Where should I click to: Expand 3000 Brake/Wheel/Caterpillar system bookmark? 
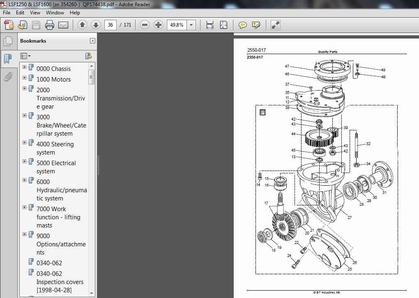pos(24,116)
